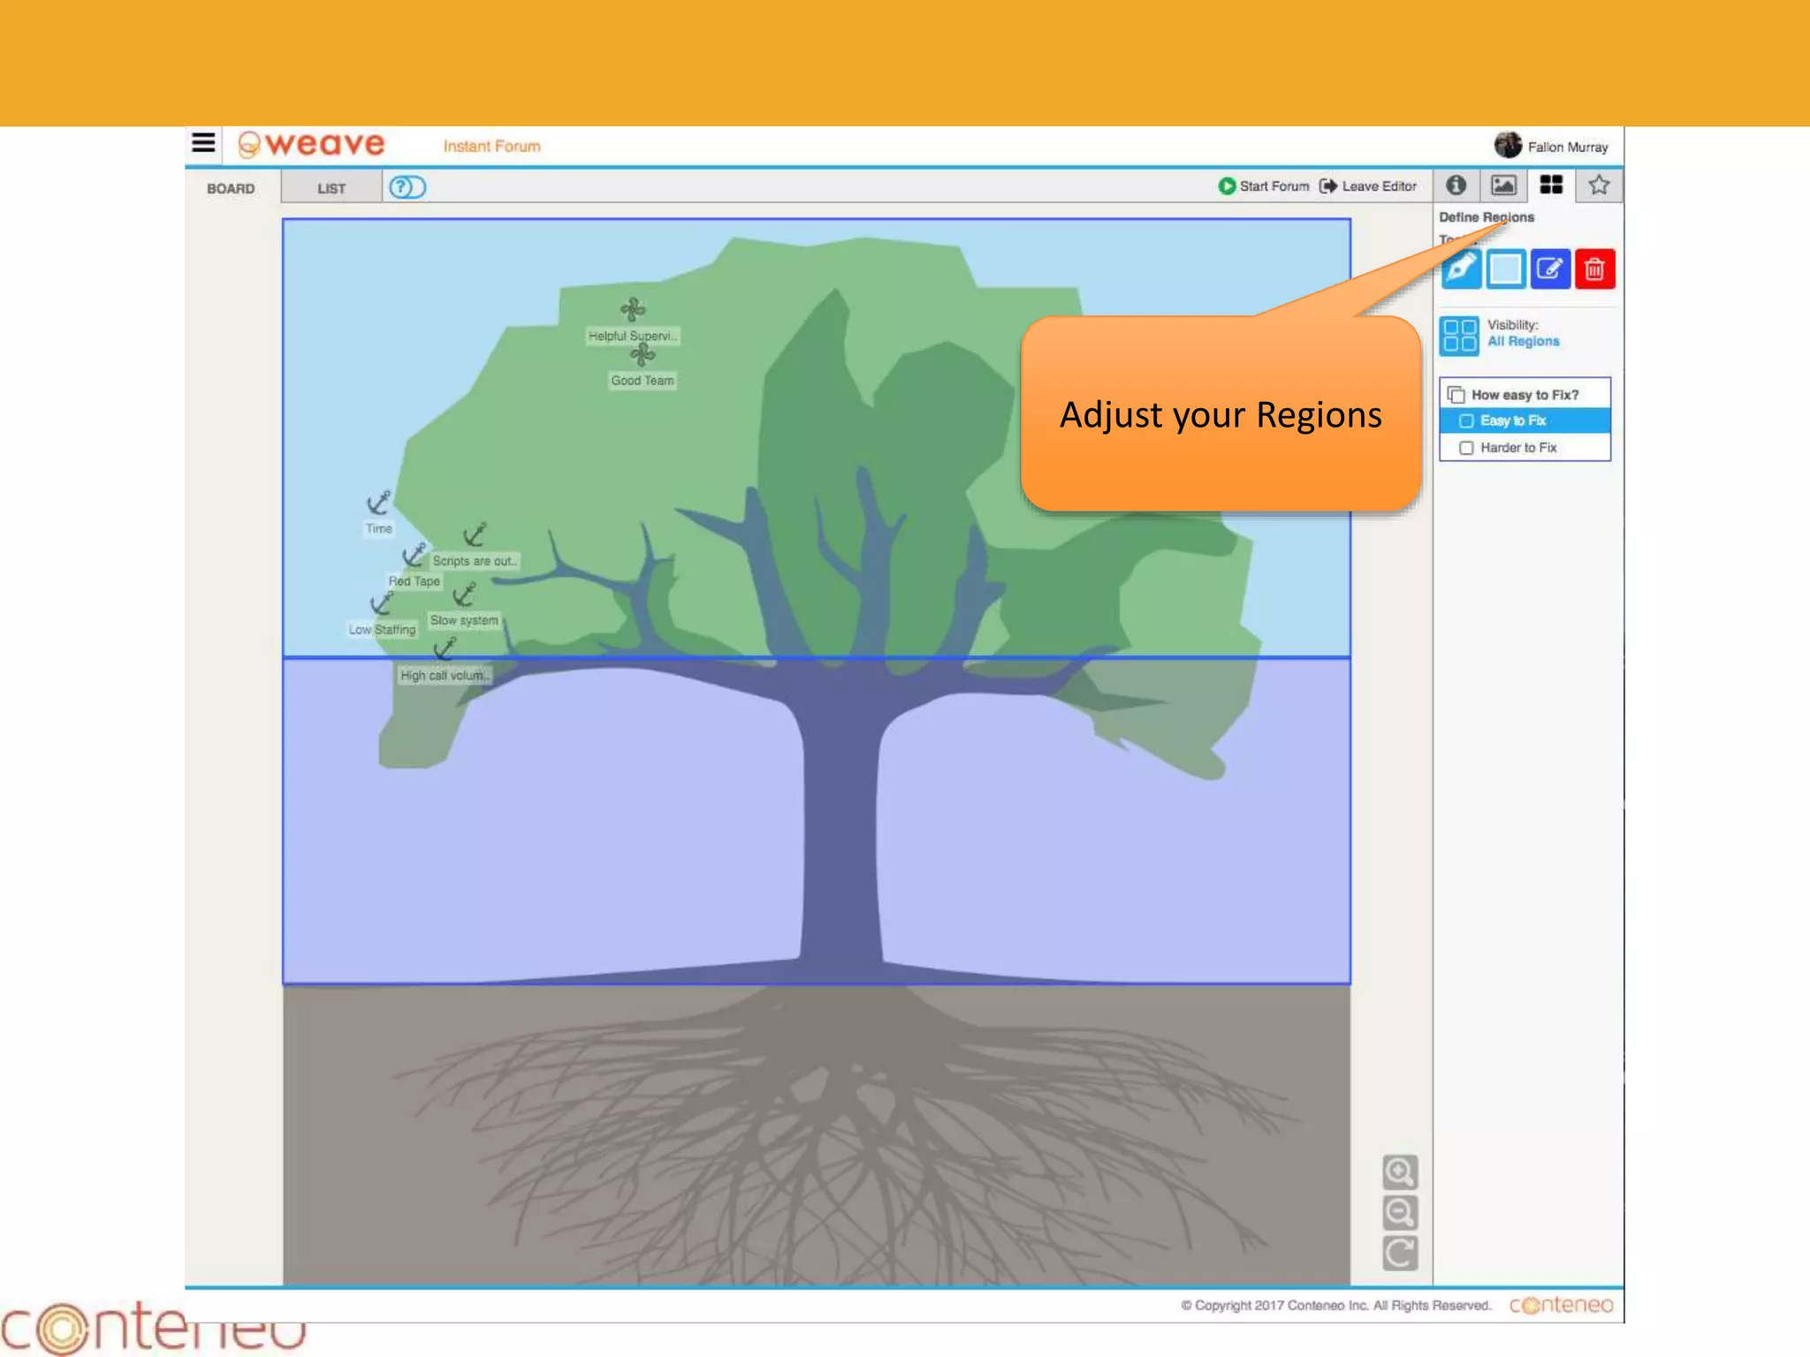Open the hamburger menu
1810x1357 pixels.
[203, 143]
